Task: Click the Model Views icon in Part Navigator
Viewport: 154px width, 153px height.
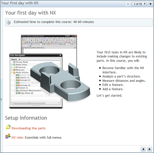Action: pos(14,65)
